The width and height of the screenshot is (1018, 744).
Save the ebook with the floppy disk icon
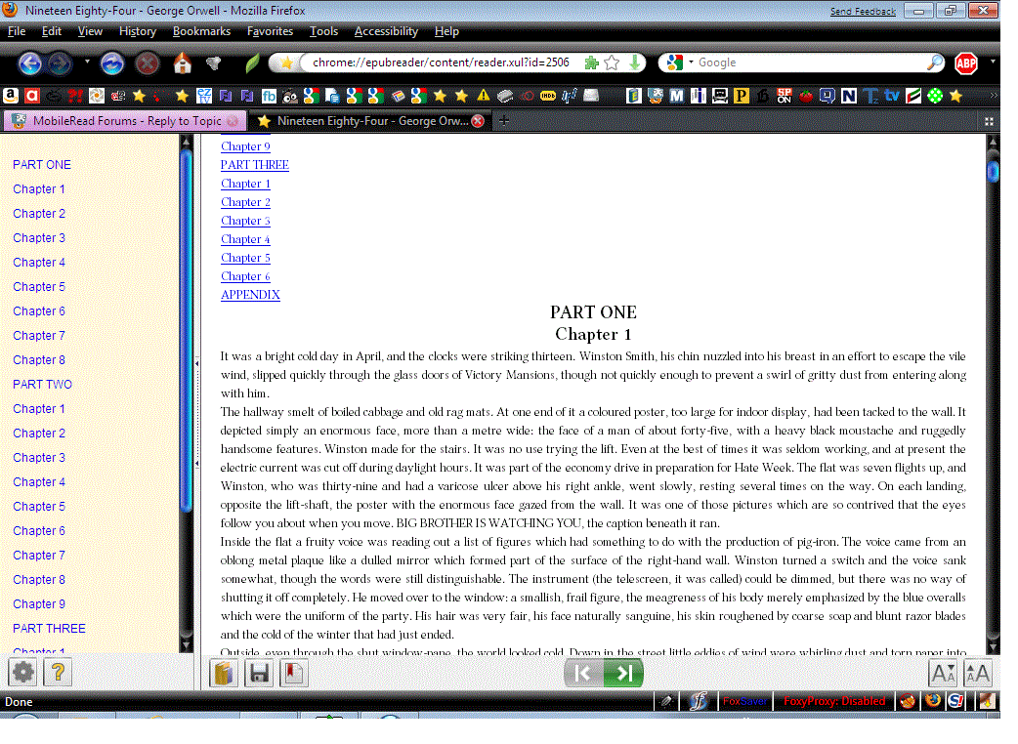pos(258,673)
